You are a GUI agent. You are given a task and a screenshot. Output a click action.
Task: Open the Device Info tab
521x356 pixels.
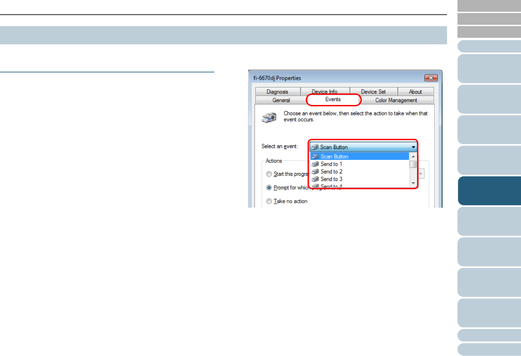coord(325,92)
